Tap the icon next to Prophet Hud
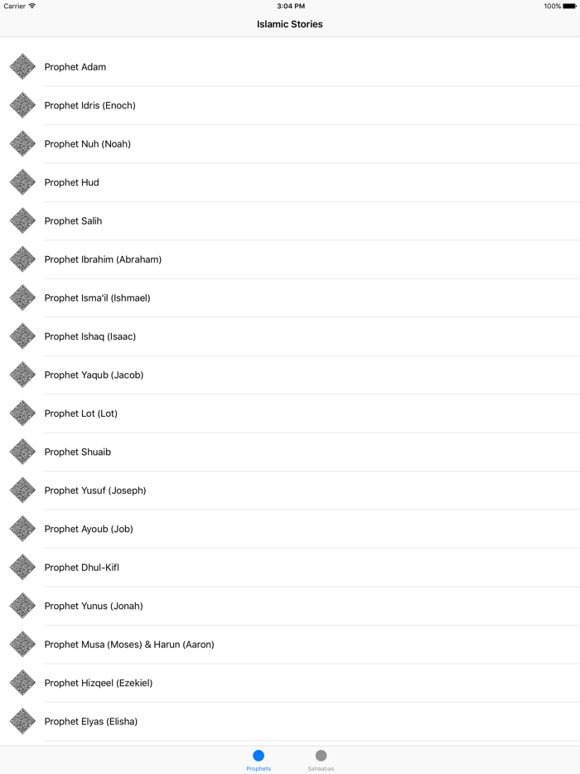This screenshot has width=580, height=774. point(22,182)
